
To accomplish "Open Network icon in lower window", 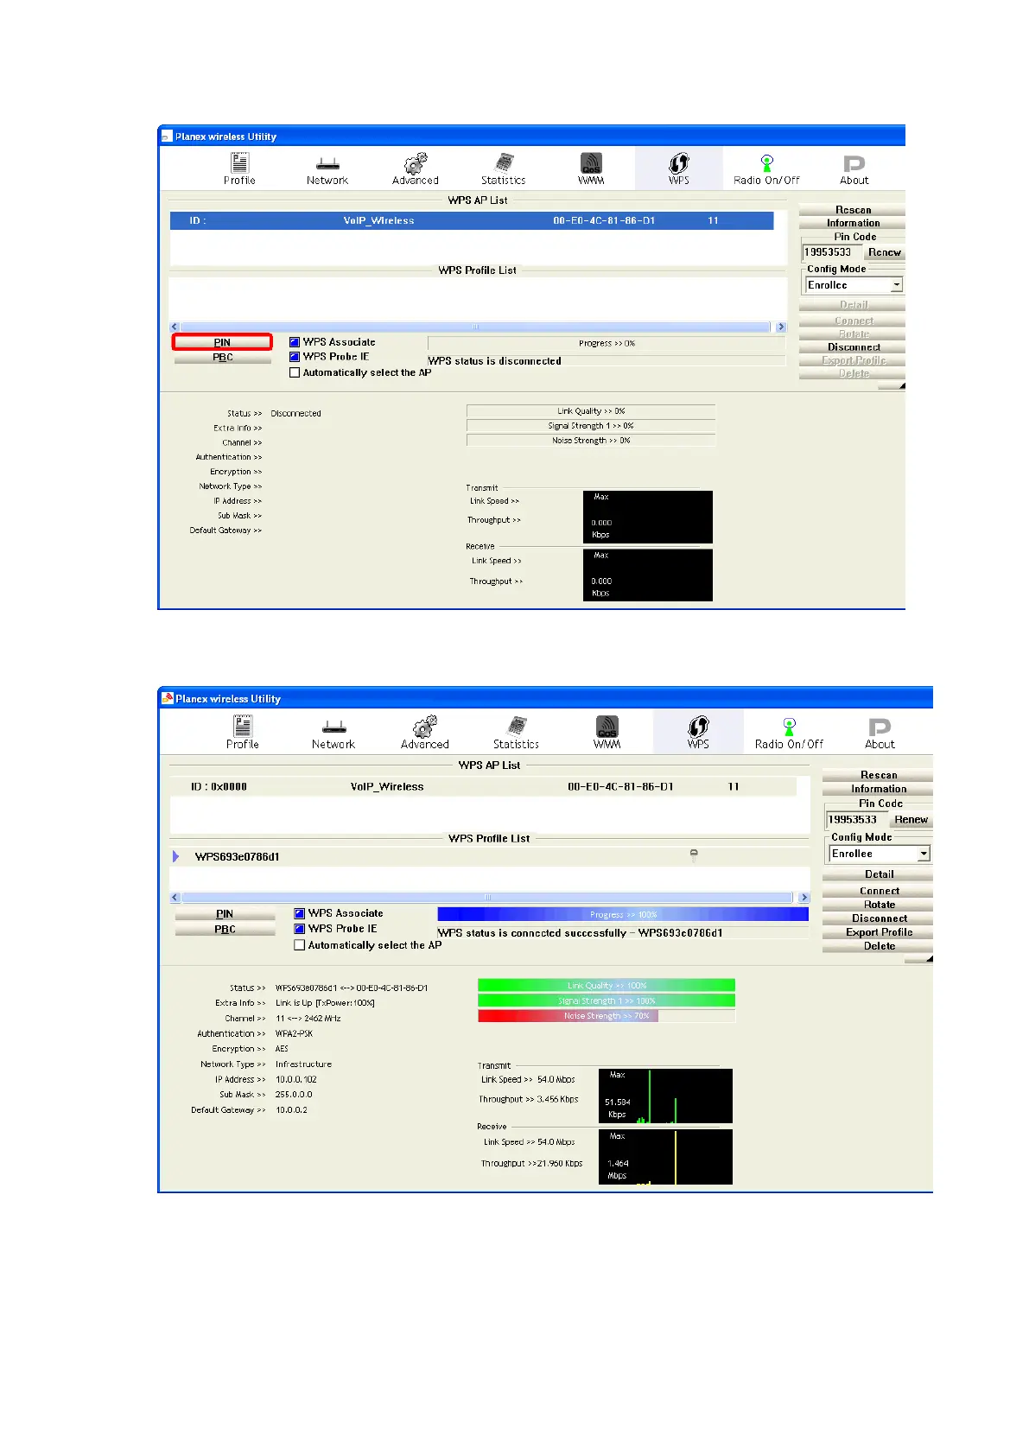I will (x=333, y=727).
